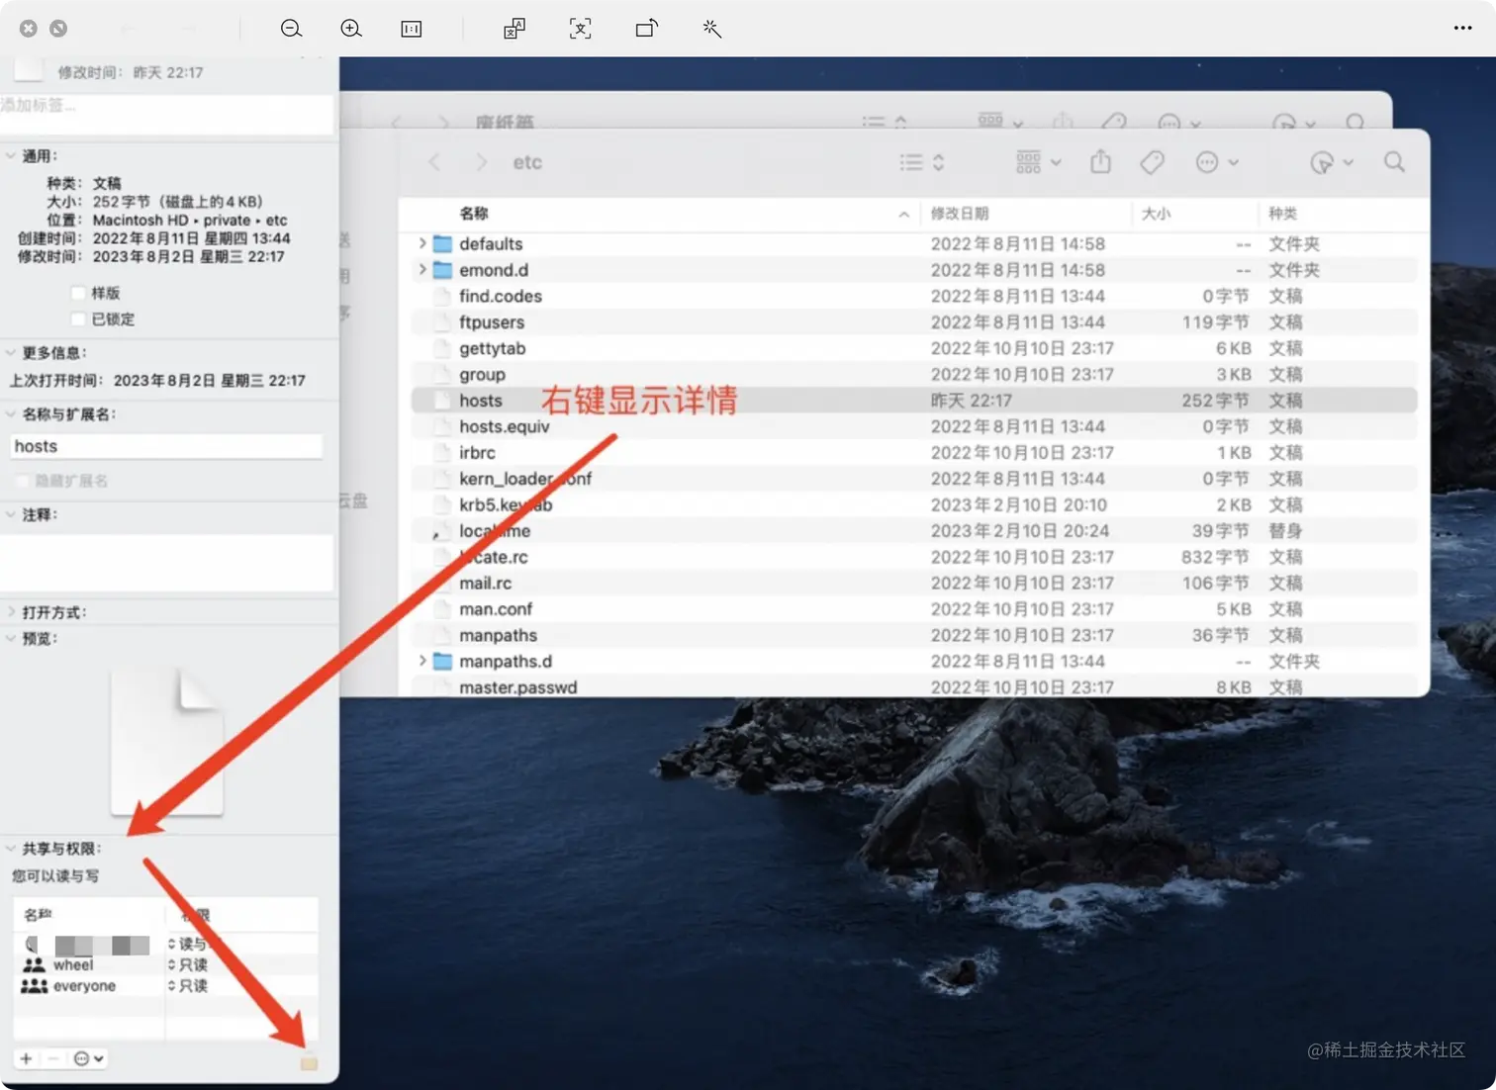
Task: Click the translate image icon in viewer toolbar
Action: pos(514,29)
